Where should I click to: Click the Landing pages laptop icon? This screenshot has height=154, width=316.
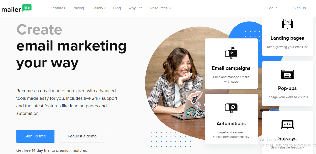(287, 24)
